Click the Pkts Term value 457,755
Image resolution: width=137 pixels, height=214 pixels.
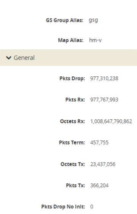click(x=99, y=143)
